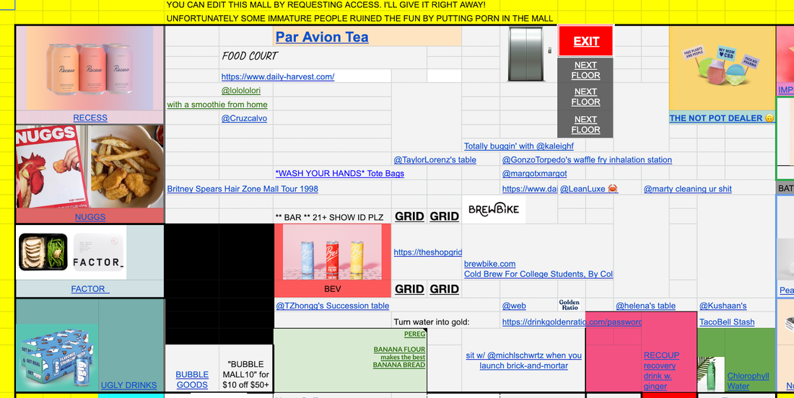The image size is (794, 398).
Task: Open the BUBBLE GOODS link
Action: tap(192, 380)
